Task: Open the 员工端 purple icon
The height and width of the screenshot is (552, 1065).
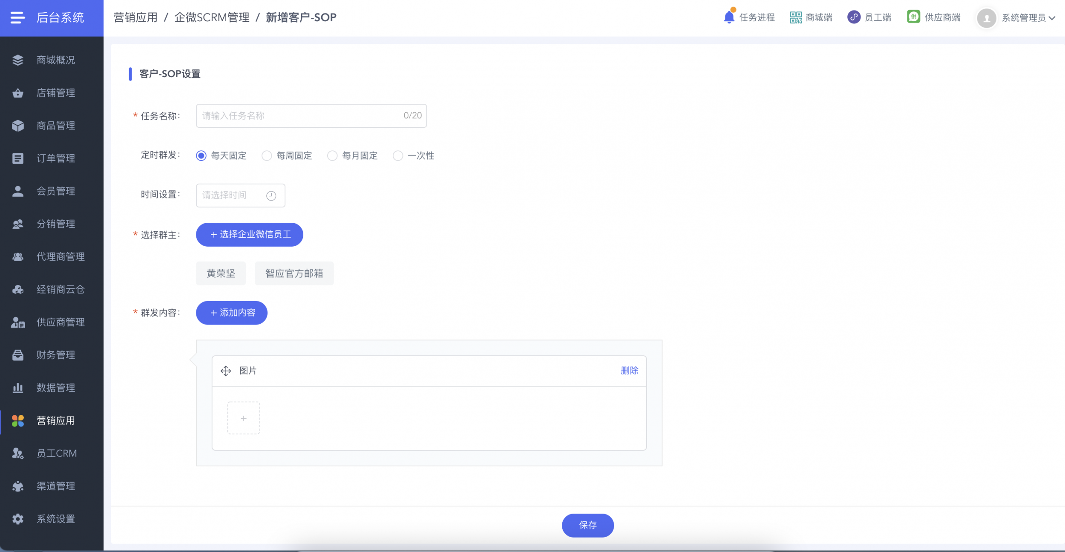Action: click(x=854, y=17)
